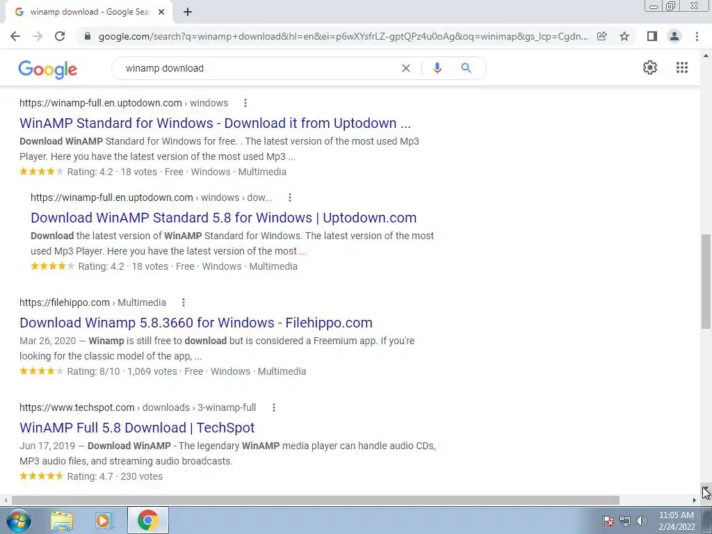Click the padlock site info icon
Image resolution: width=712 pixels, height=534 pixels.
(88, 36)
